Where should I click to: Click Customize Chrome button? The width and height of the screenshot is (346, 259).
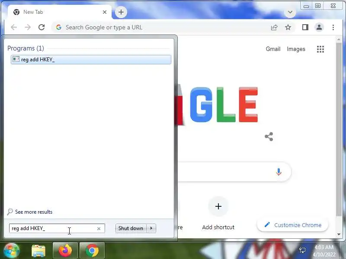pyautogui.click(x=293, y=225)
